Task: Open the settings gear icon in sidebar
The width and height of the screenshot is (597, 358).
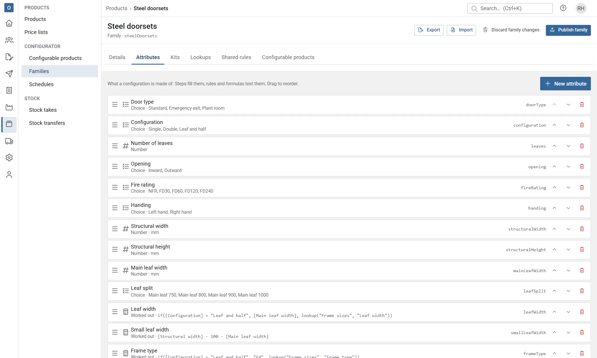Action: click(x=9, y=158)
